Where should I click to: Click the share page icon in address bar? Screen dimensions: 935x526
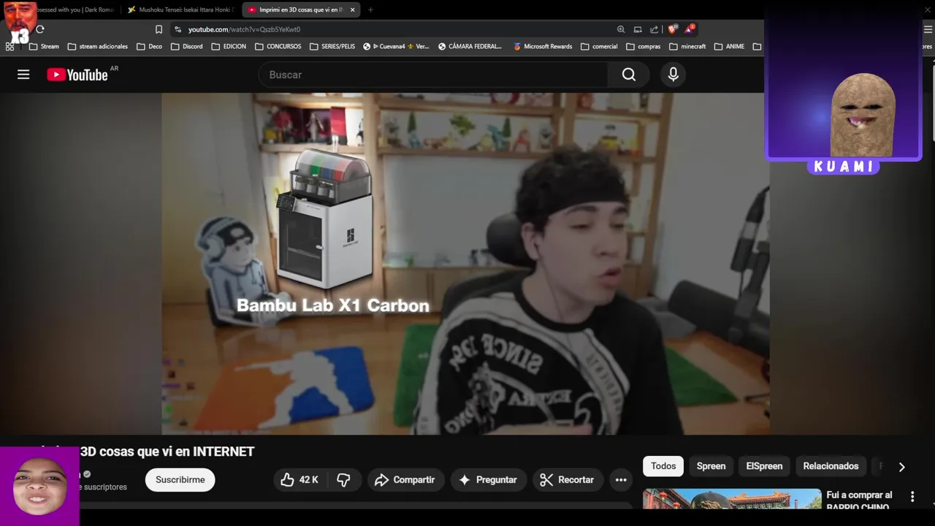[x=654, y=29]
